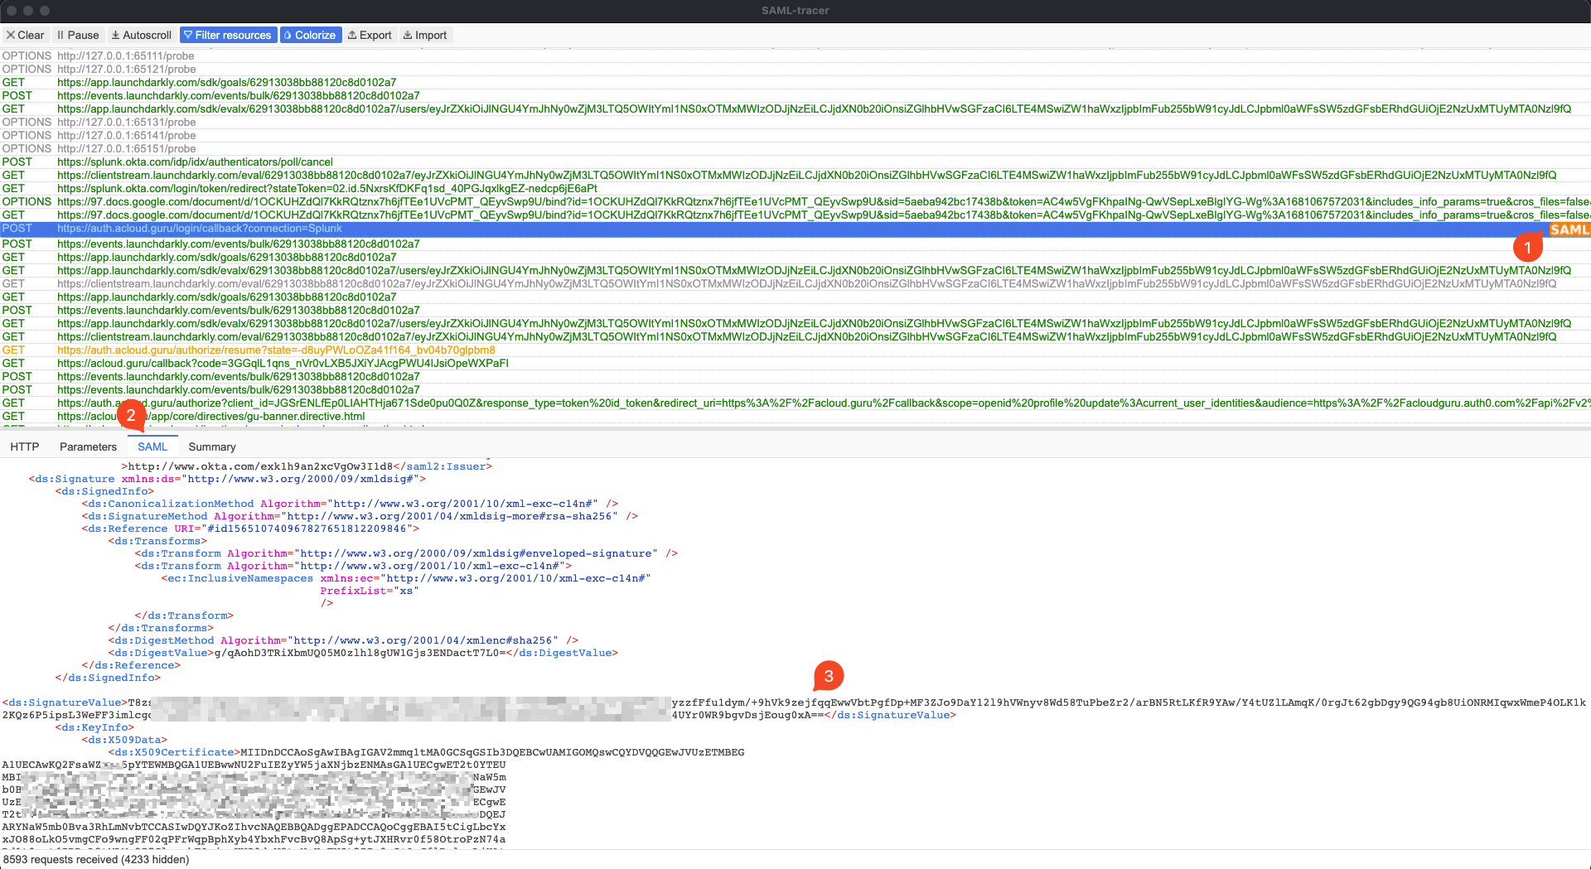Click the ds:X509Certificate tag text

point(174,752)
